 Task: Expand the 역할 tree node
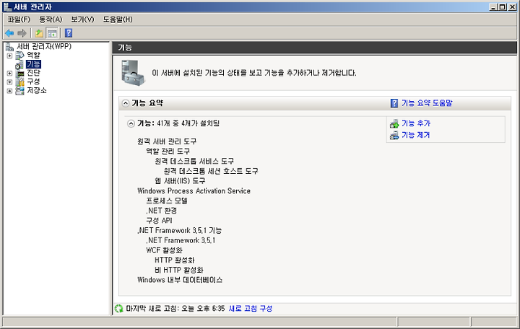point(9,56)
